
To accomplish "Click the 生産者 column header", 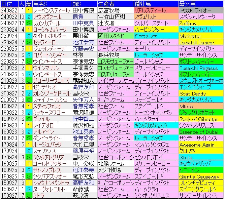I will coord(116,4).
